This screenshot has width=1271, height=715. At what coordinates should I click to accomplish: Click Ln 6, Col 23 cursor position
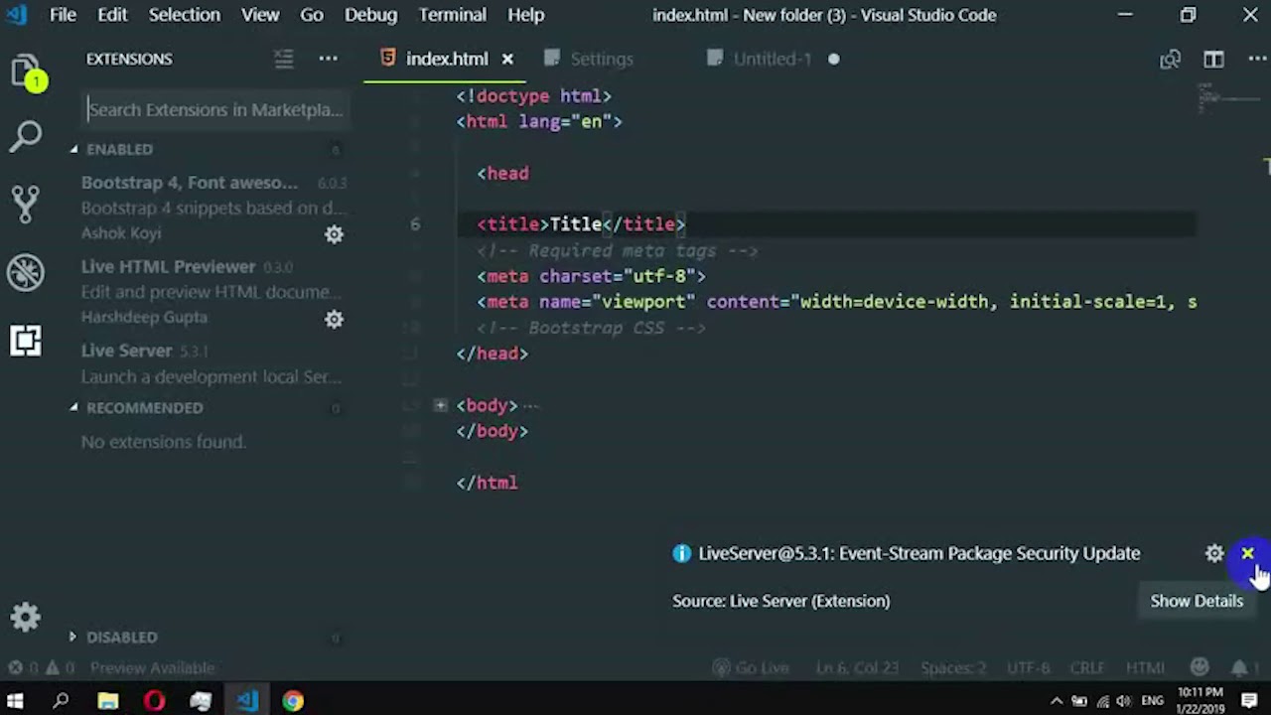tap(856, 667)
